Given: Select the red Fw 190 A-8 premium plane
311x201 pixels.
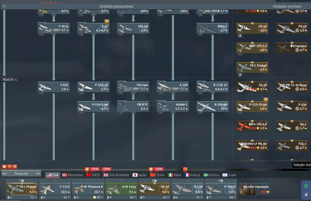Looking at the screenshot, I should click(x=252, y=126).
